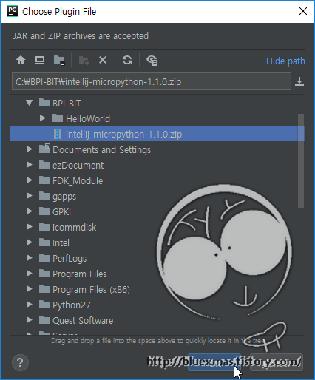Select the icommdisk folder name
The width and height of the screenshot is (315, 380).
74,228
